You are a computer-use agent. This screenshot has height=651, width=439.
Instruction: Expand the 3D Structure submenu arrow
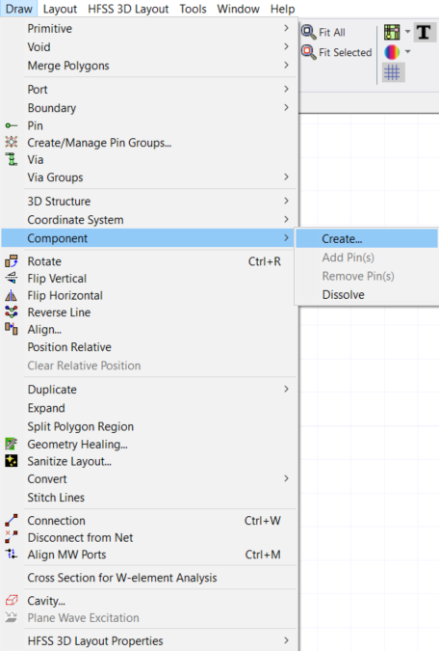click(286, 201)
